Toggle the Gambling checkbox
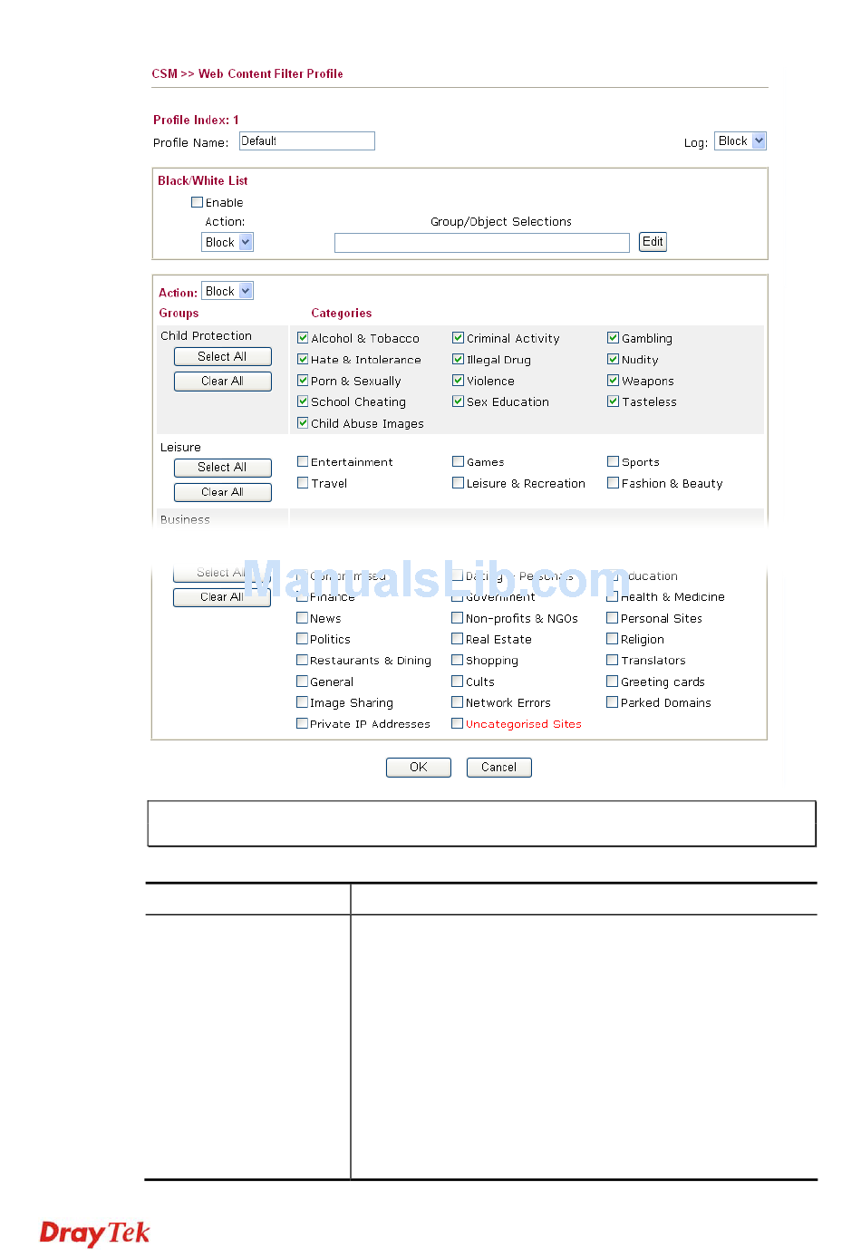861x1257 pixels. (614, 338)
